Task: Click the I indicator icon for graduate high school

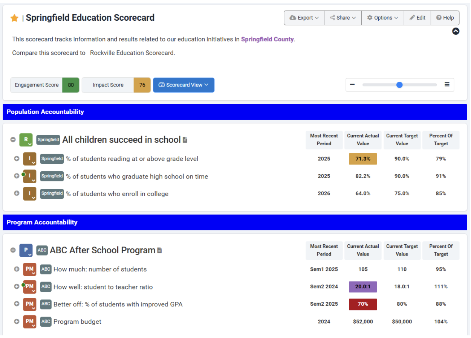Action: [x=29, y=176]
